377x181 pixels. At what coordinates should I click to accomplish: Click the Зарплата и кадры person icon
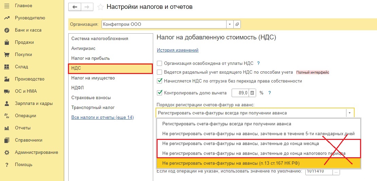point(7,104)
